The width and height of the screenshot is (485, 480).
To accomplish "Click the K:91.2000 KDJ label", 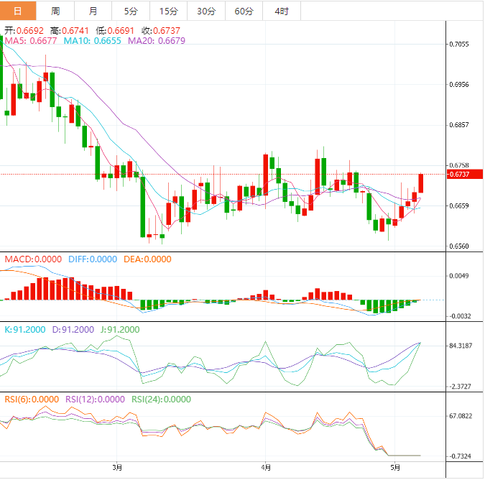I will click(x=25, y=329).
